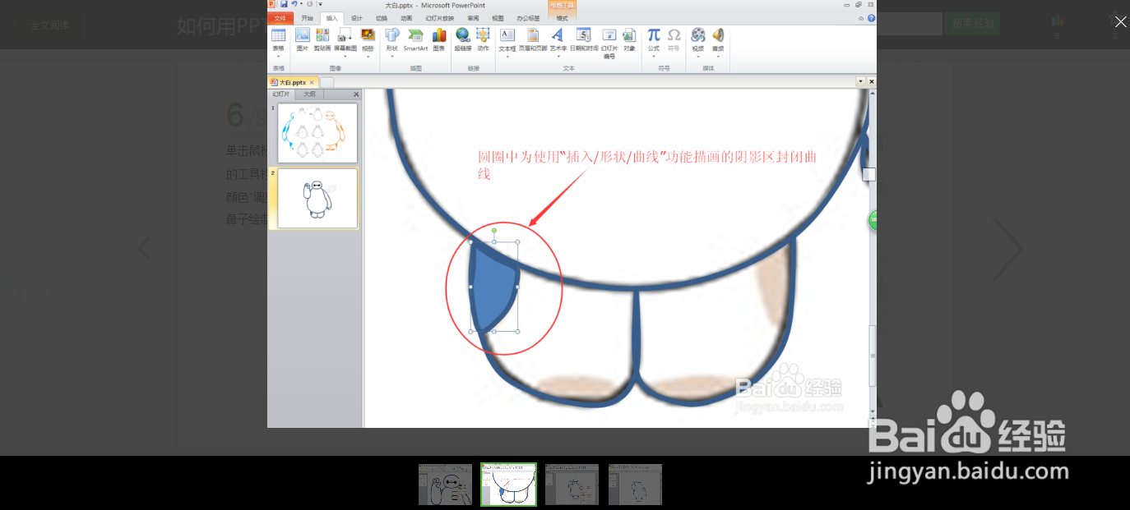1130x510 pixels.
Task: Open the first viewer thumbnail at the bottom
Action: pyautogui.click(x=445, y=485)
